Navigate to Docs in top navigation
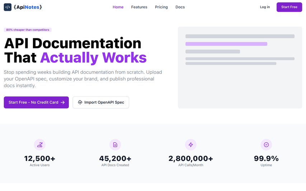Screen dimensions: 306x191 point(180,7)
